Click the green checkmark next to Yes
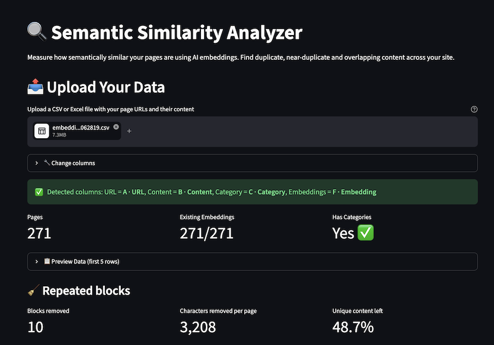Screen dimensions: 494x345 coord(366,233)
